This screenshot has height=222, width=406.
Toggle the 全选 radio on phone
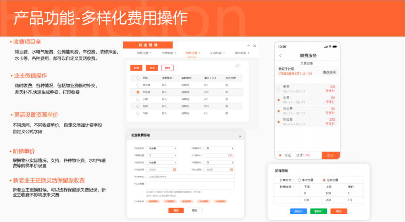point(280,156)
